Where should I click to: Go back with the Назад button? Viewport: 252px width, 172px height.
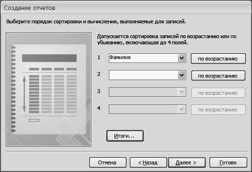tap(148, 162)
